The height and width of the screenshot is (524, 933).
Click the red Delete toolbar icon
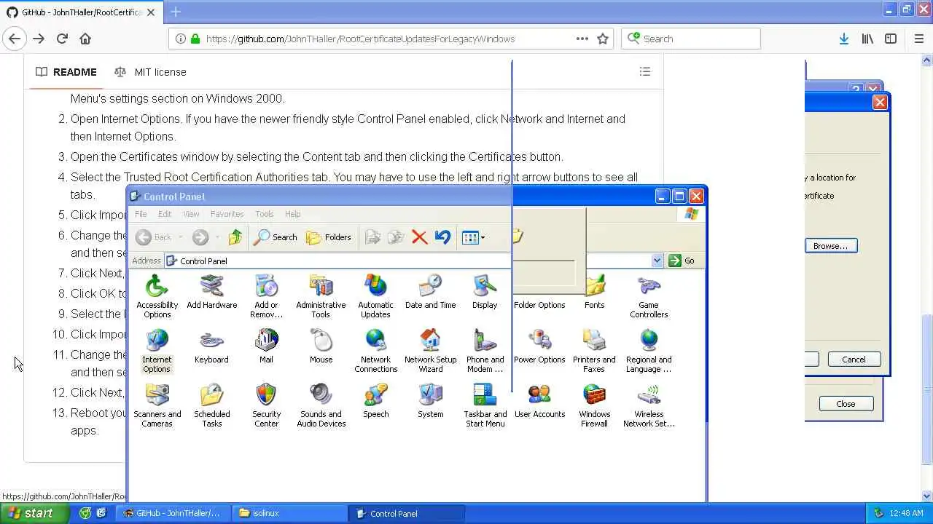419,237
